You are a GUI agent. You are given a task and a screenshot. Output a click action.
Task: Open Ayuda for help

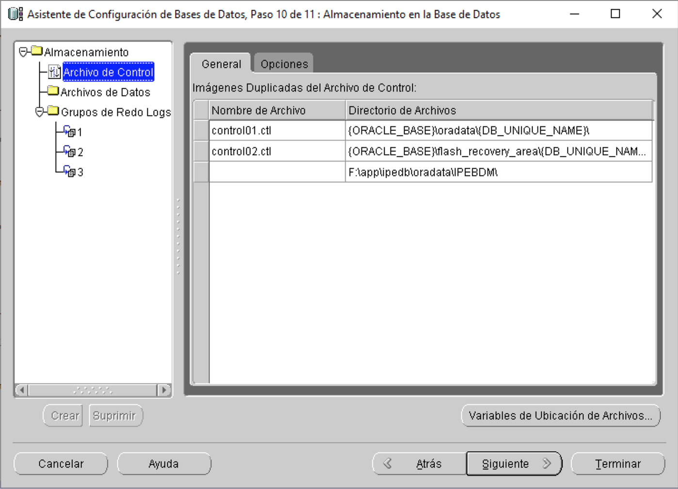(164, 463)
